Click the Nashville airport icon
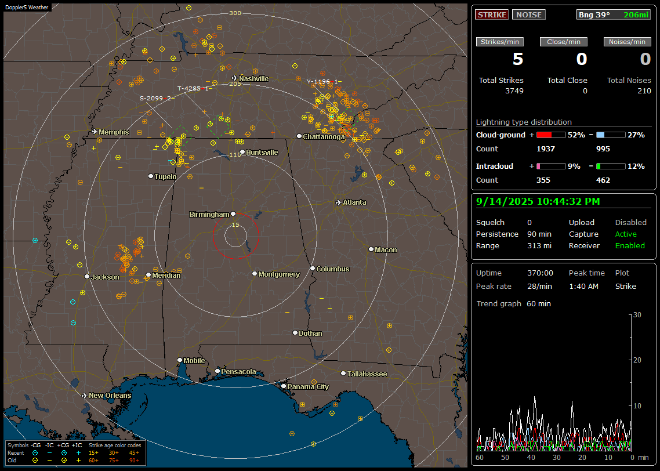Screen dimensions: 660x471 (x=234, y=78)
